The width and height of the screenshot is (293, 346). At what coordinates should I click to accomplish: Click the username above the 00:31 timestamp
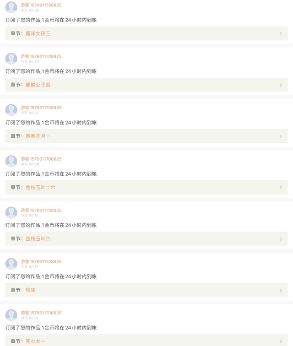click(x=41, y=108)
